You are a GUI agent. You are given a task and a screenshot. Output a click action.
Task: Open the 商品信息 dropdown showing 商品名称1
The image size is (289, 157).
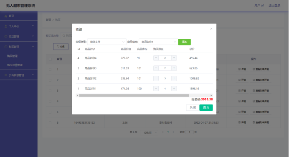click(x=158, y=42)
